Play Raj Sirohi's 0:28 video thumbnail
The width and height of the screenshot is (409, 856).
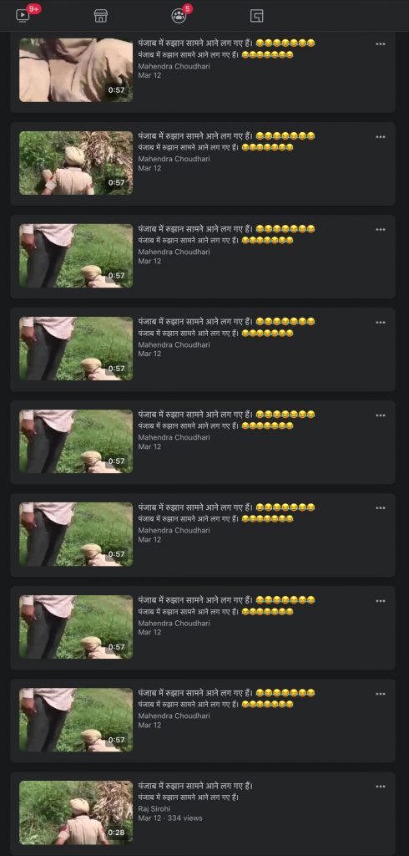point(76,813)
